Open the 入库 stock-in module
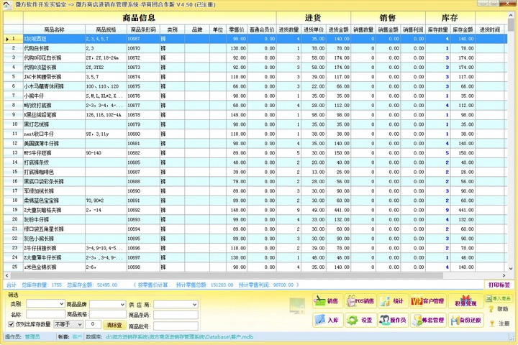The width and height of the screenshot is (518, 345). coord(327,320)
